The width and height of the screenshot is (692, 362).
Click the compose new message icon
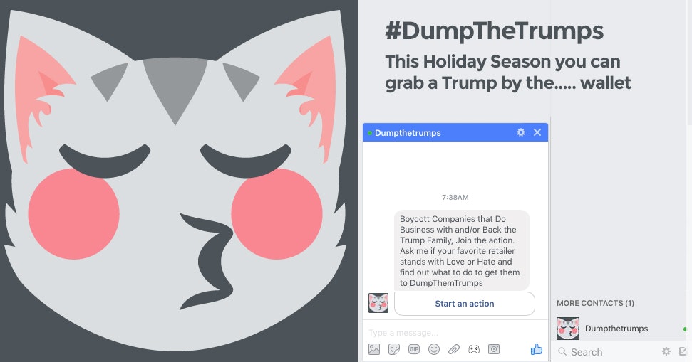pyautogui.click(x=683, y=351)
